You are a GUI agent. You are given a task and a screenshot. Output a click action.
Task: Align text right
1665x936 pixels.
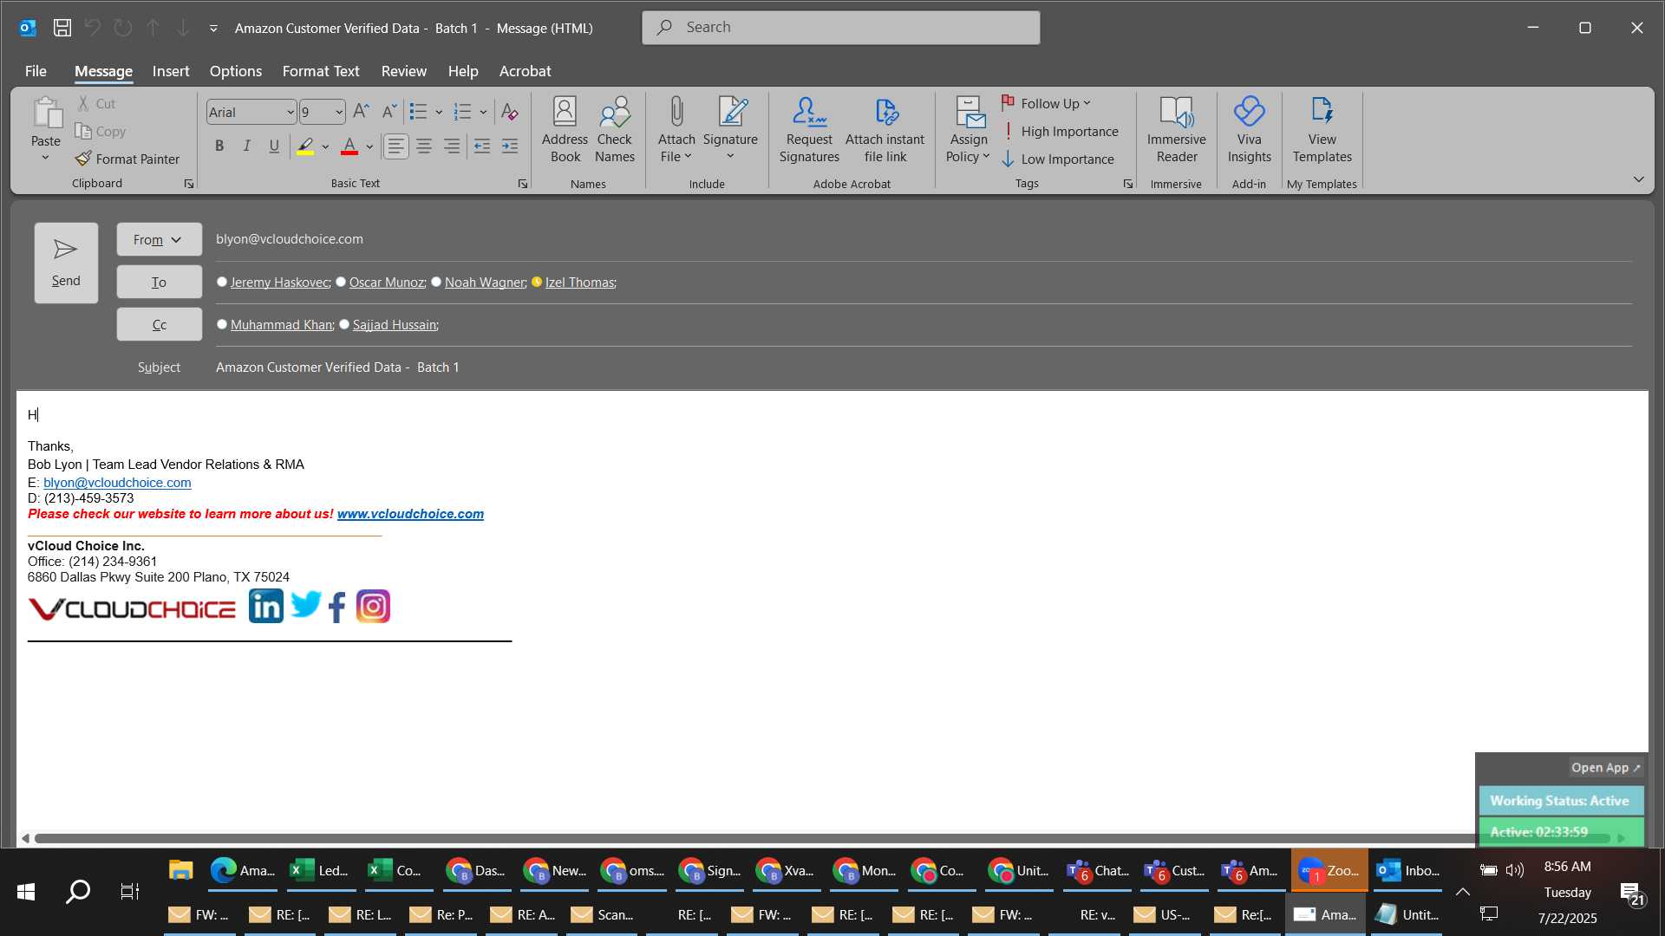pyautogui.click(x=452, y=146)
